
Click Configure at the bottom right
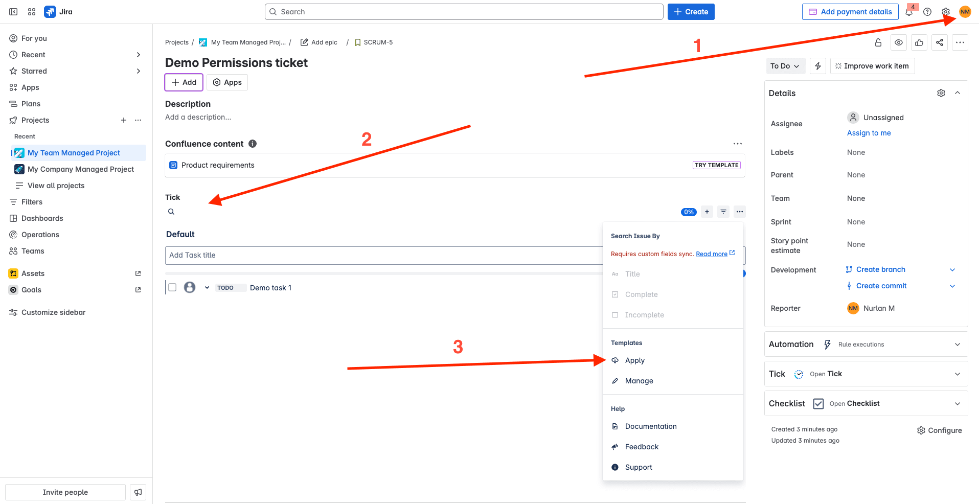point(940,430)
